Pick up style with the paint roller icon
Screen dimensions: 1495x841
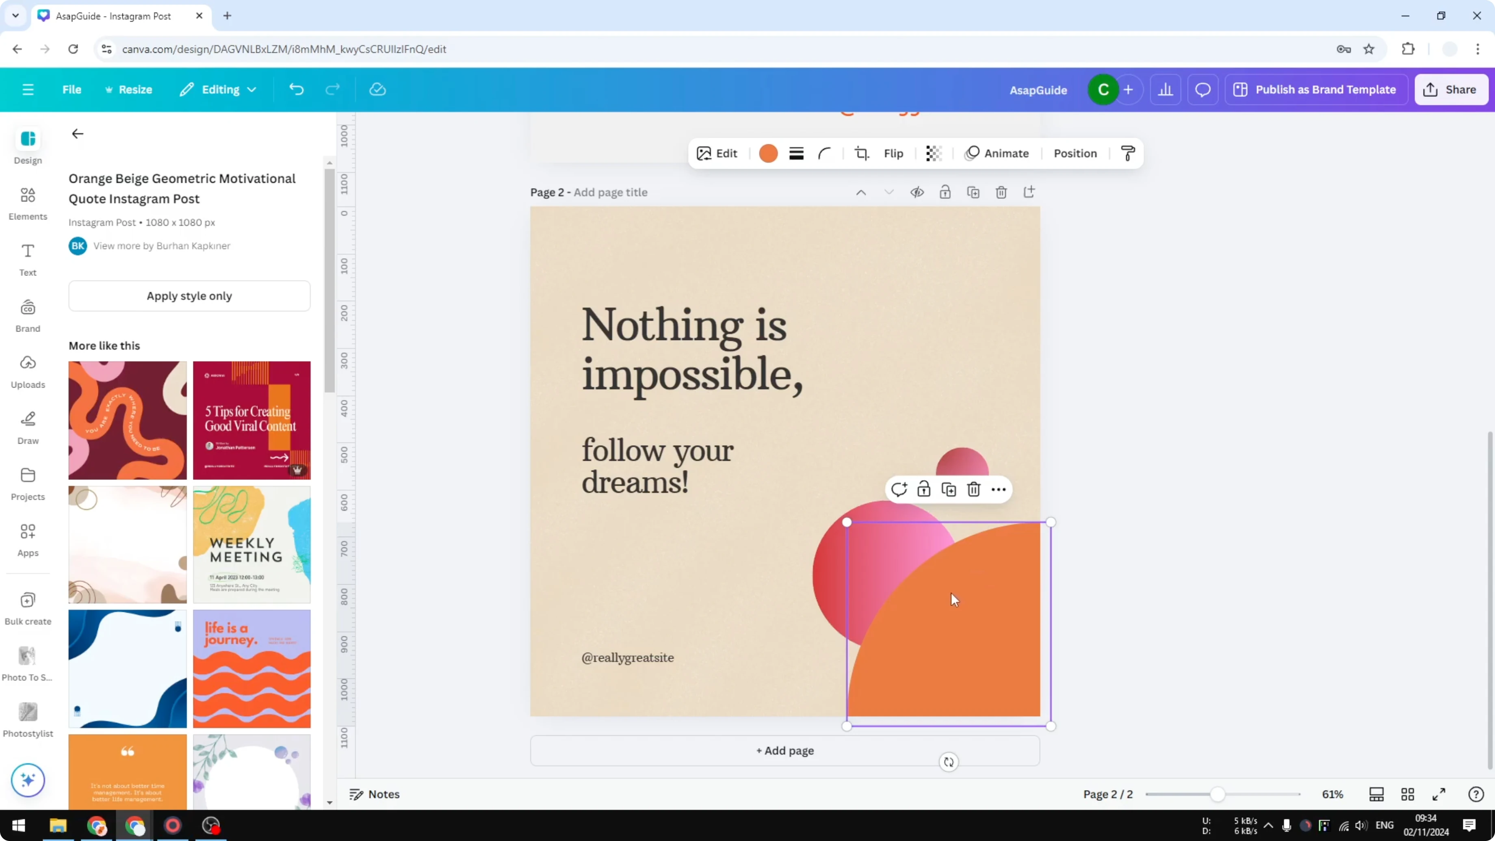click(1127, 153)
